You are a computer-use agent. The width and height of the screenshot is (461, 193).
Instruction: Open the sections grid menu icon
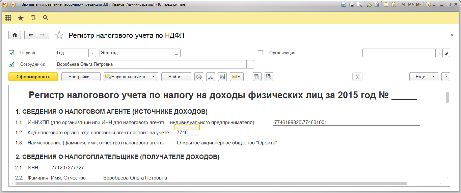(8, 18)
